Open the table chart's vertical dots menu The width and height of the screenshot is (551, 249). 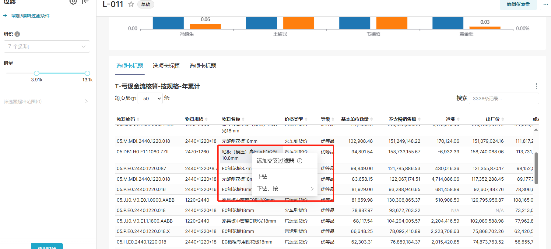point(536,86)
